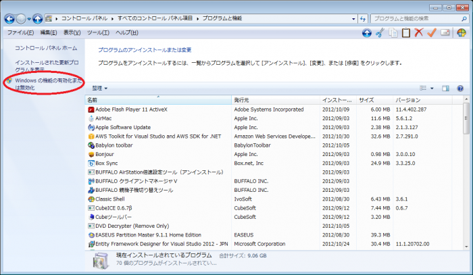Sort by the サイズ column header
Viewport: 473px width, 275px height.
click(374, 100)
